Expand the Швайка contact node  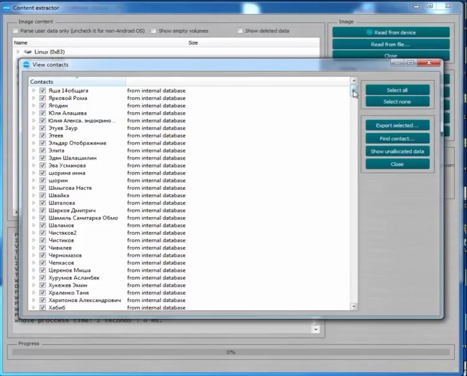33,195
